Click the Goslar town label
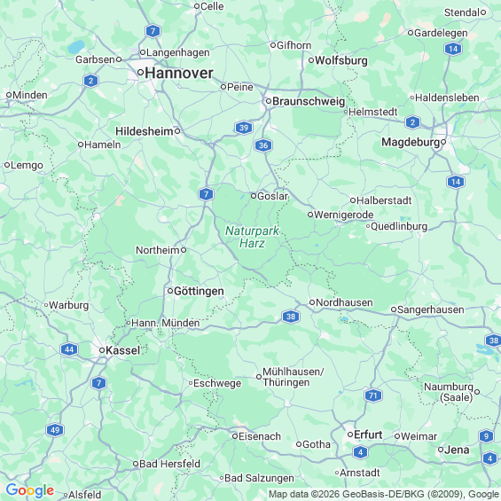501x501 pixels. coord(272,196)
